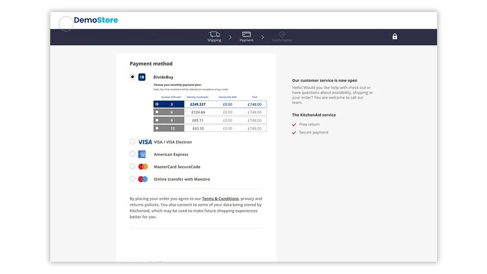Click the American Express label
This screenshot has height=274, width=487.
[x=171, y=155]
